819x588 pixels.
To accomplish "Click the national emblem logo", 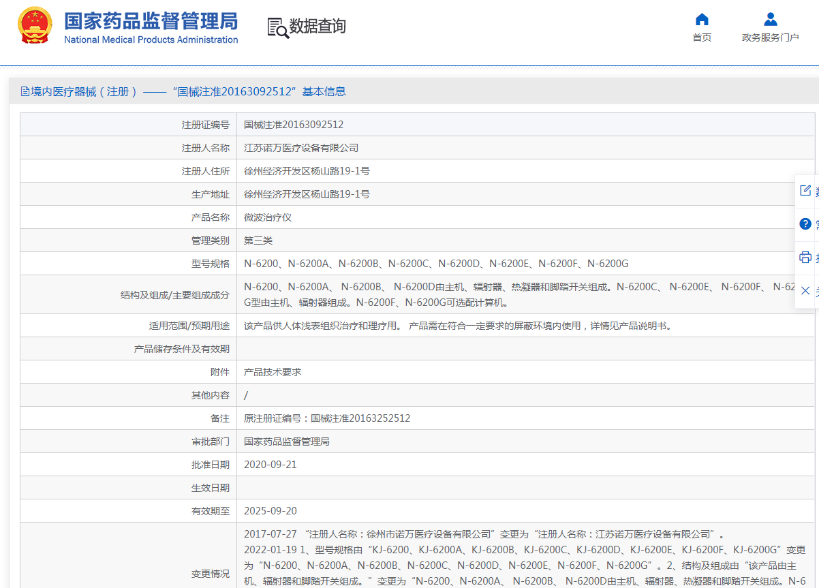I will coord(34,26).
